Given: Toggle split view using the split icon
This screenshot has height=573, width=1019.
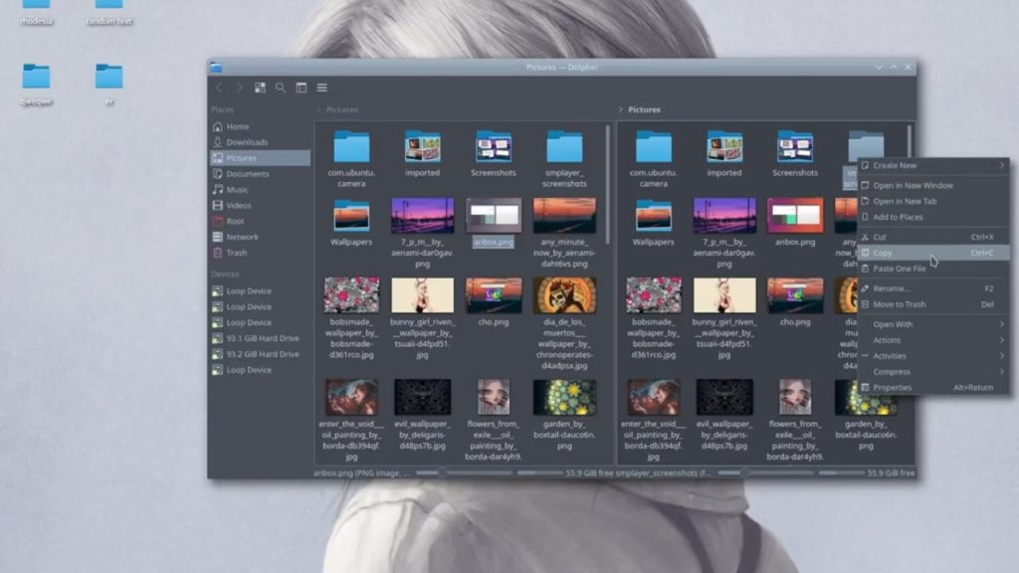Looking at the screenshot, I should [x=261, y=88].
